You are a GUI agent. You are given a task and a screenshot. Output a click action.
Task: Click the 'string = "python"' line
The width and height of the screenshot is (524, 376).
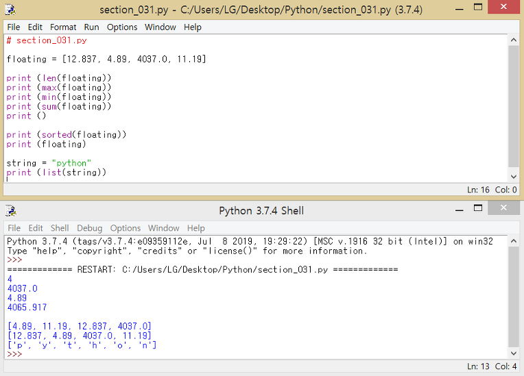(49, 163)
